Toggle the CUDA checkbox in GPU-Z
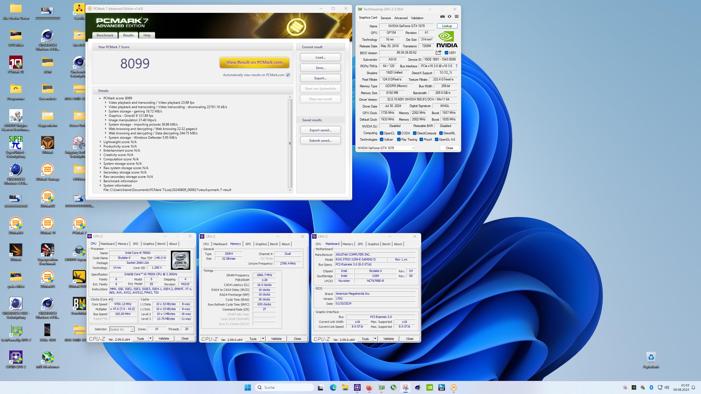Screen dimensions: 701x394 (399, 133)
